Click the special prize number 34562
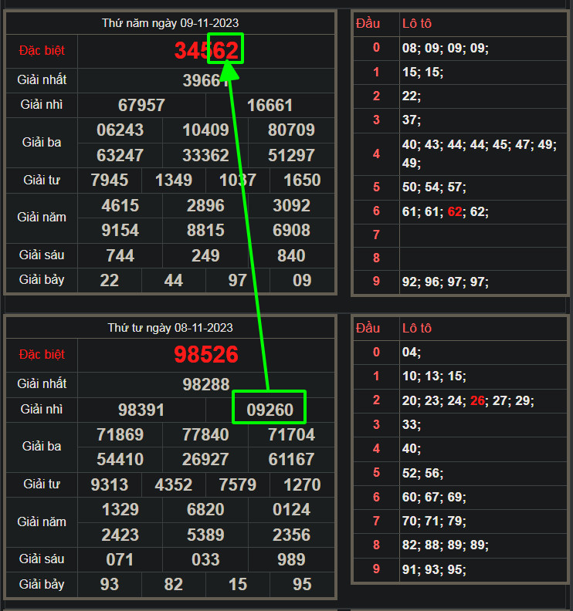Viewport: 573px width, 611px height. (205, 51)
